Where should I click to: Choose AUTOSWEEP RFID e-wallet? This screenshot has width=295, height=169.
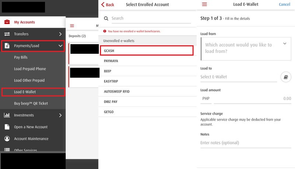pyautogui.click(x=147, y=91)
